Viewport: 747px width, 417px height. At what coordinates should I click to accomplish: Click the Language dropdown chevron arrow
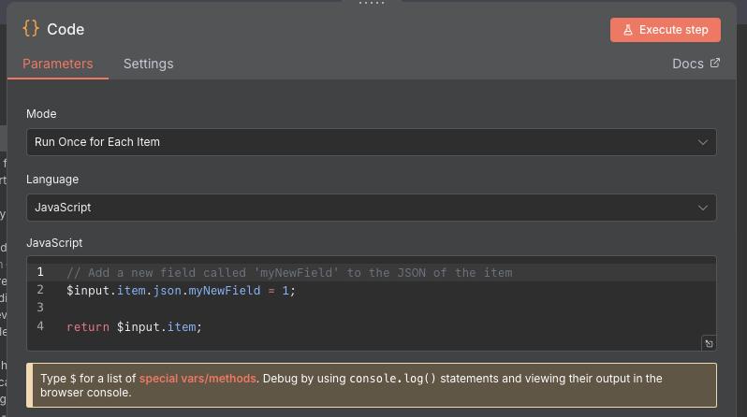tap(702, 208)
